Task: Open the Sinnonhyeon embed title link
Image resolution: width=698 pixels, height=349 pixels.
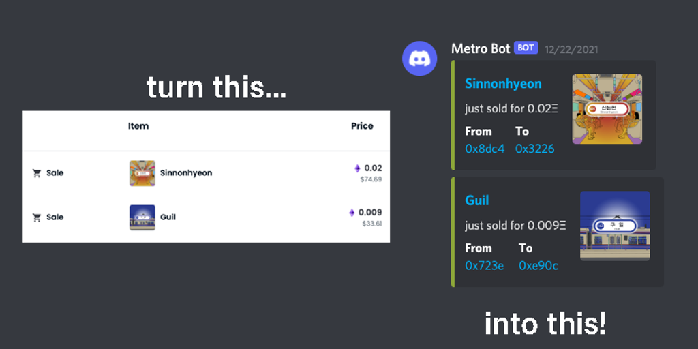Action: [503, 84]
